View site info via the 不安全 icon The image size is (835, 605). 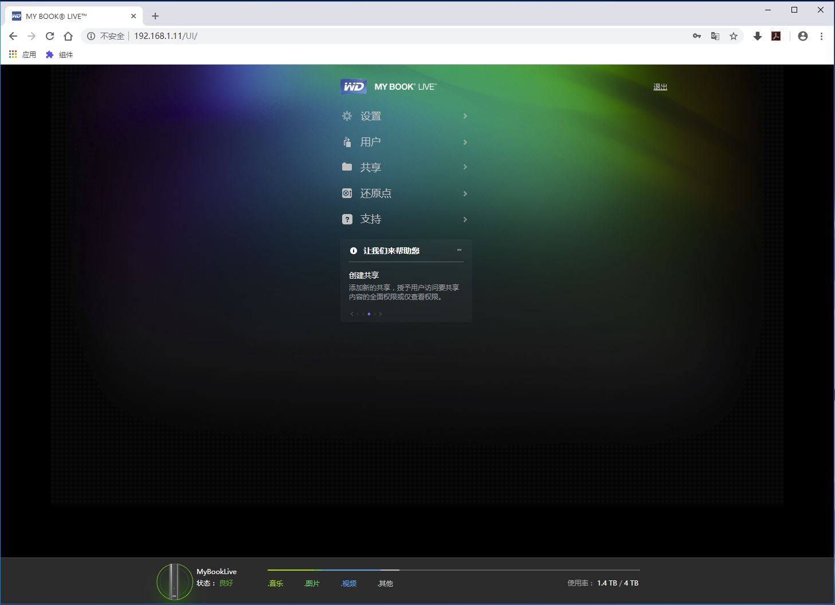click(x=91, y=36)
